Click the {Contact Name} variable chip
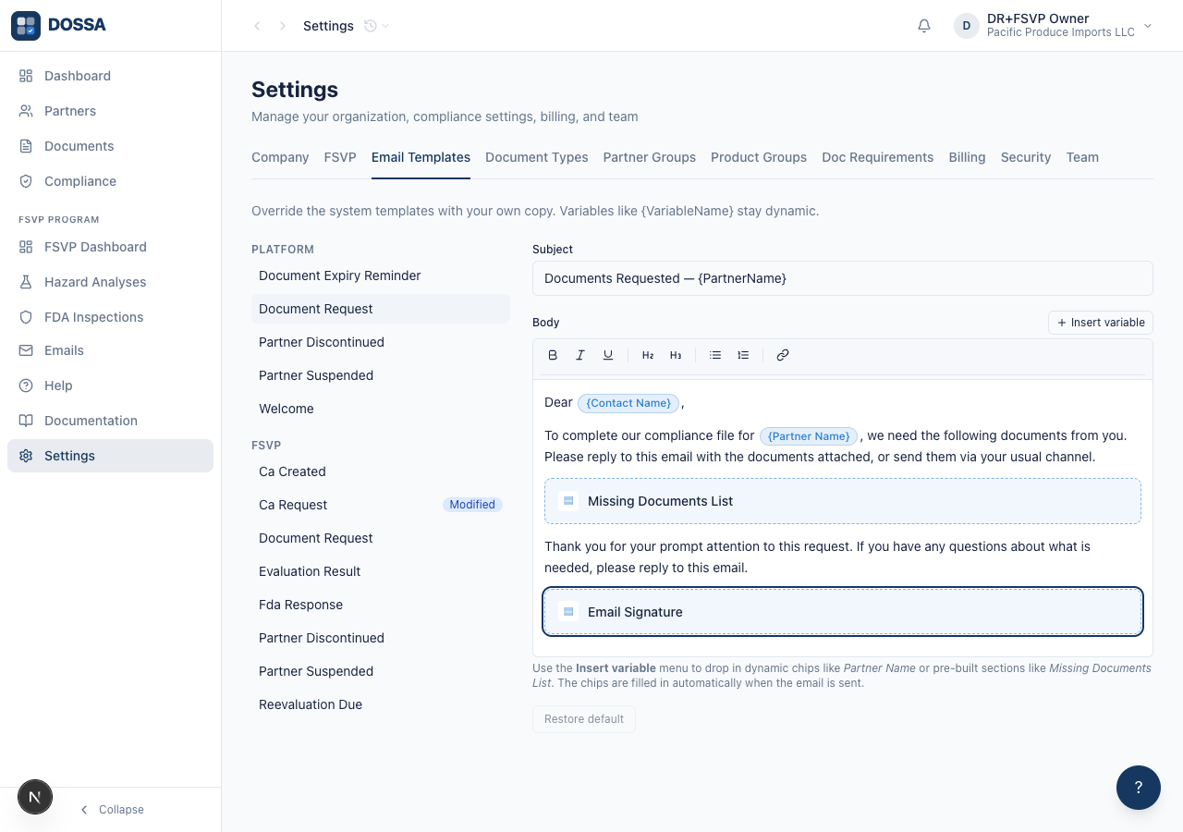The width and height of the screenshot is (1183, 832). pyautogui.click(x=628, y=403)
